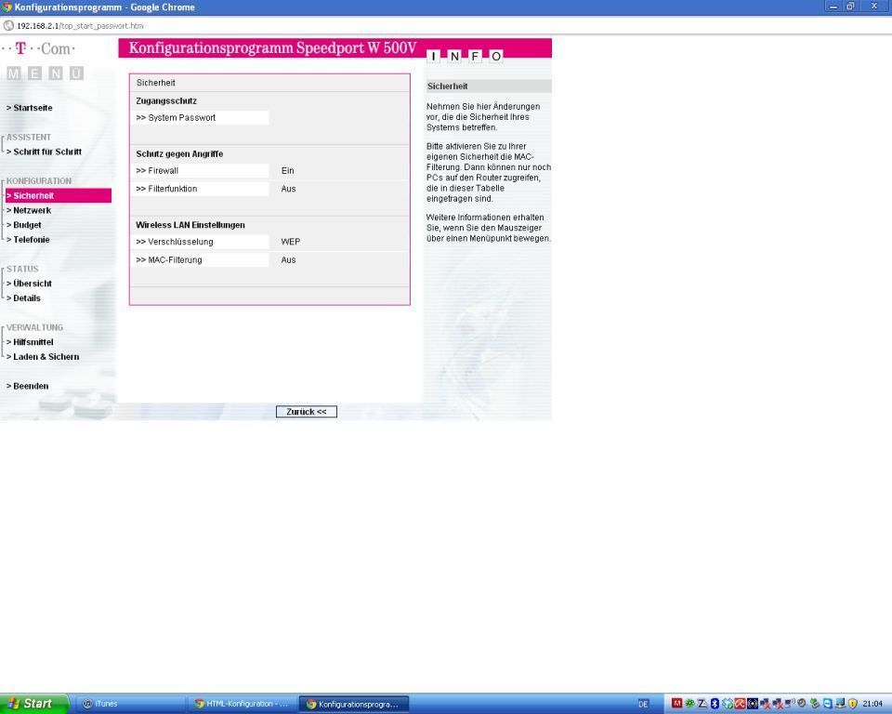The height and width of the screenshot is (714, 892).
Task: Open Hilfsmittel under Verwaltung
Action: [x=30, y=342]
